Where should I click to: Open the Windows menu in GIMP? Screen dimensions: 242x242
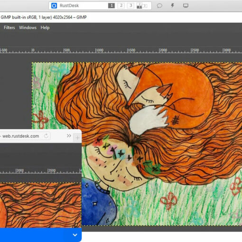(28, 28)
